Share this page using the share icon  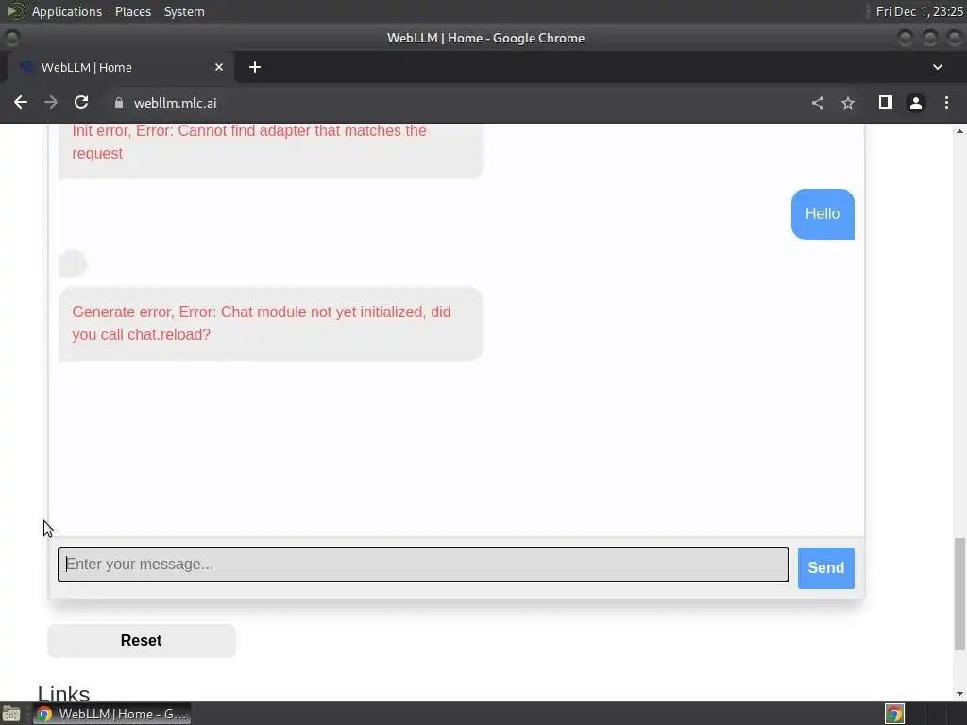click(x=818, y=103)
